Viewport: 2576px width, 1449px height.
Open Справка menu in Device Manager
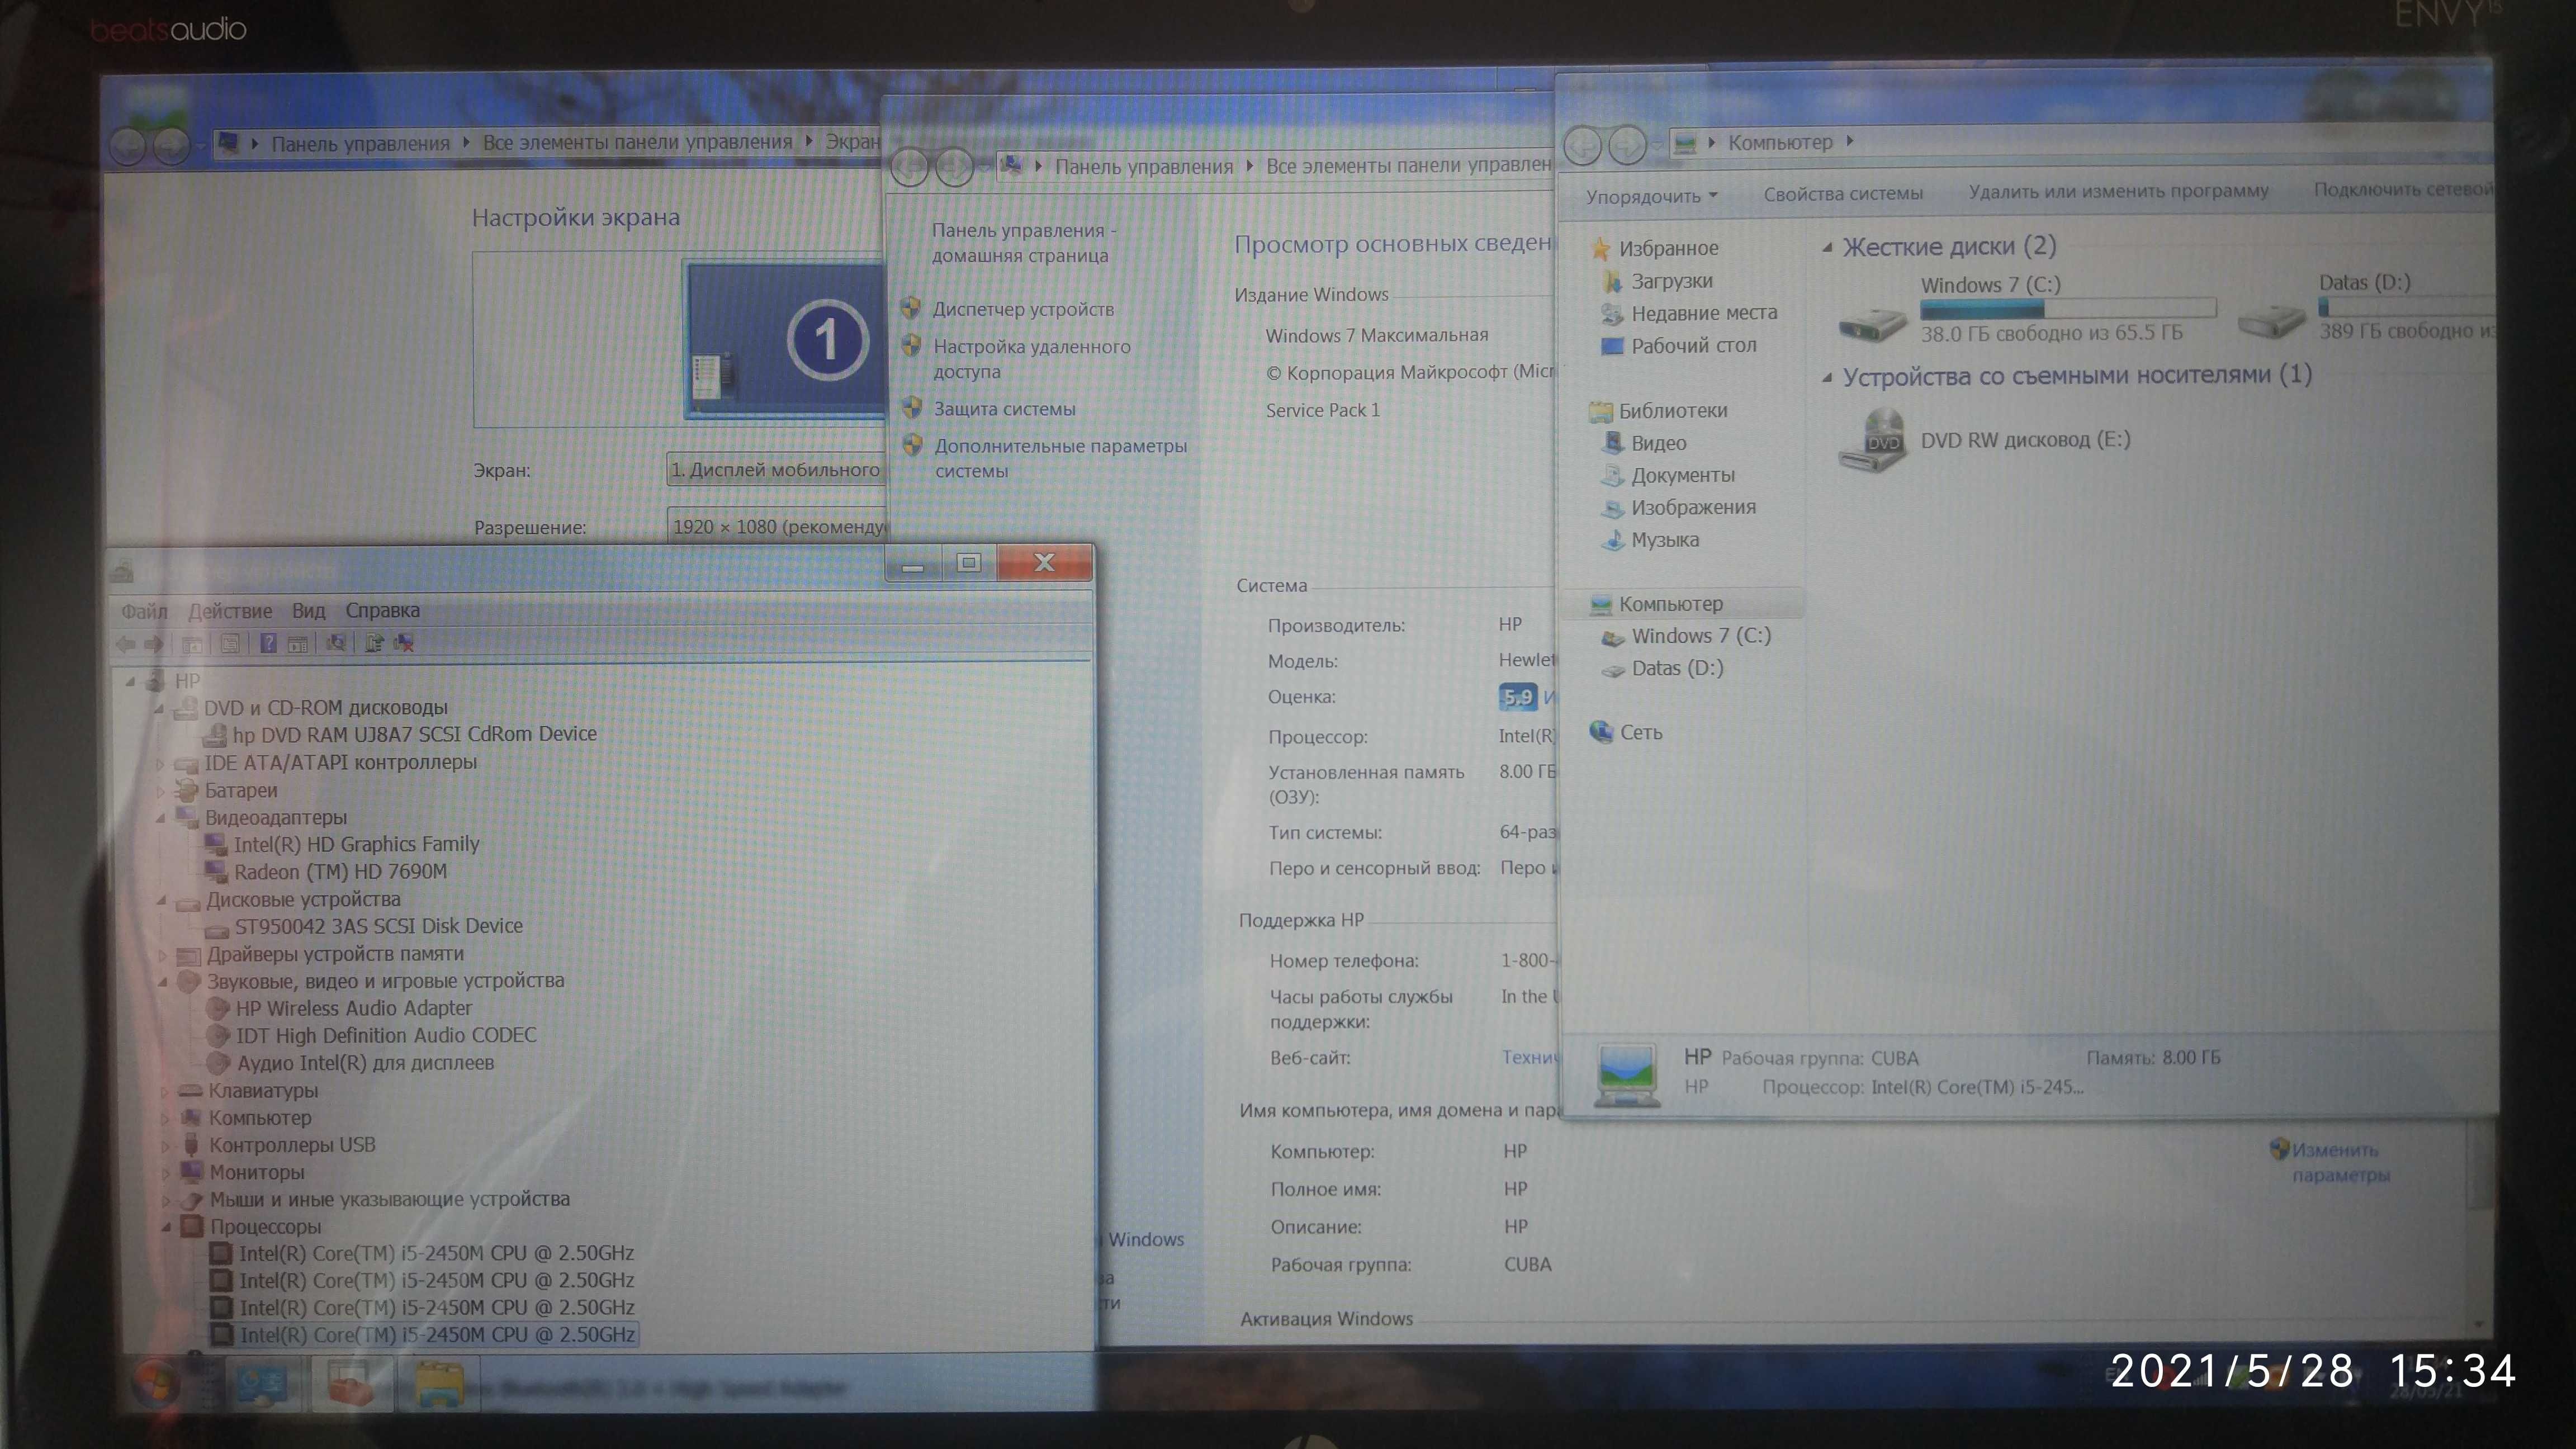382,610
